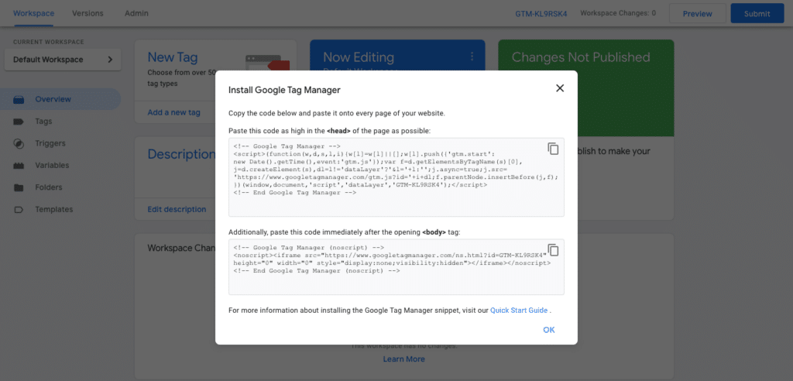The image size is (793, 381).
Task: Click the Overview icon in sidebar
Action: tap(19, 100)
